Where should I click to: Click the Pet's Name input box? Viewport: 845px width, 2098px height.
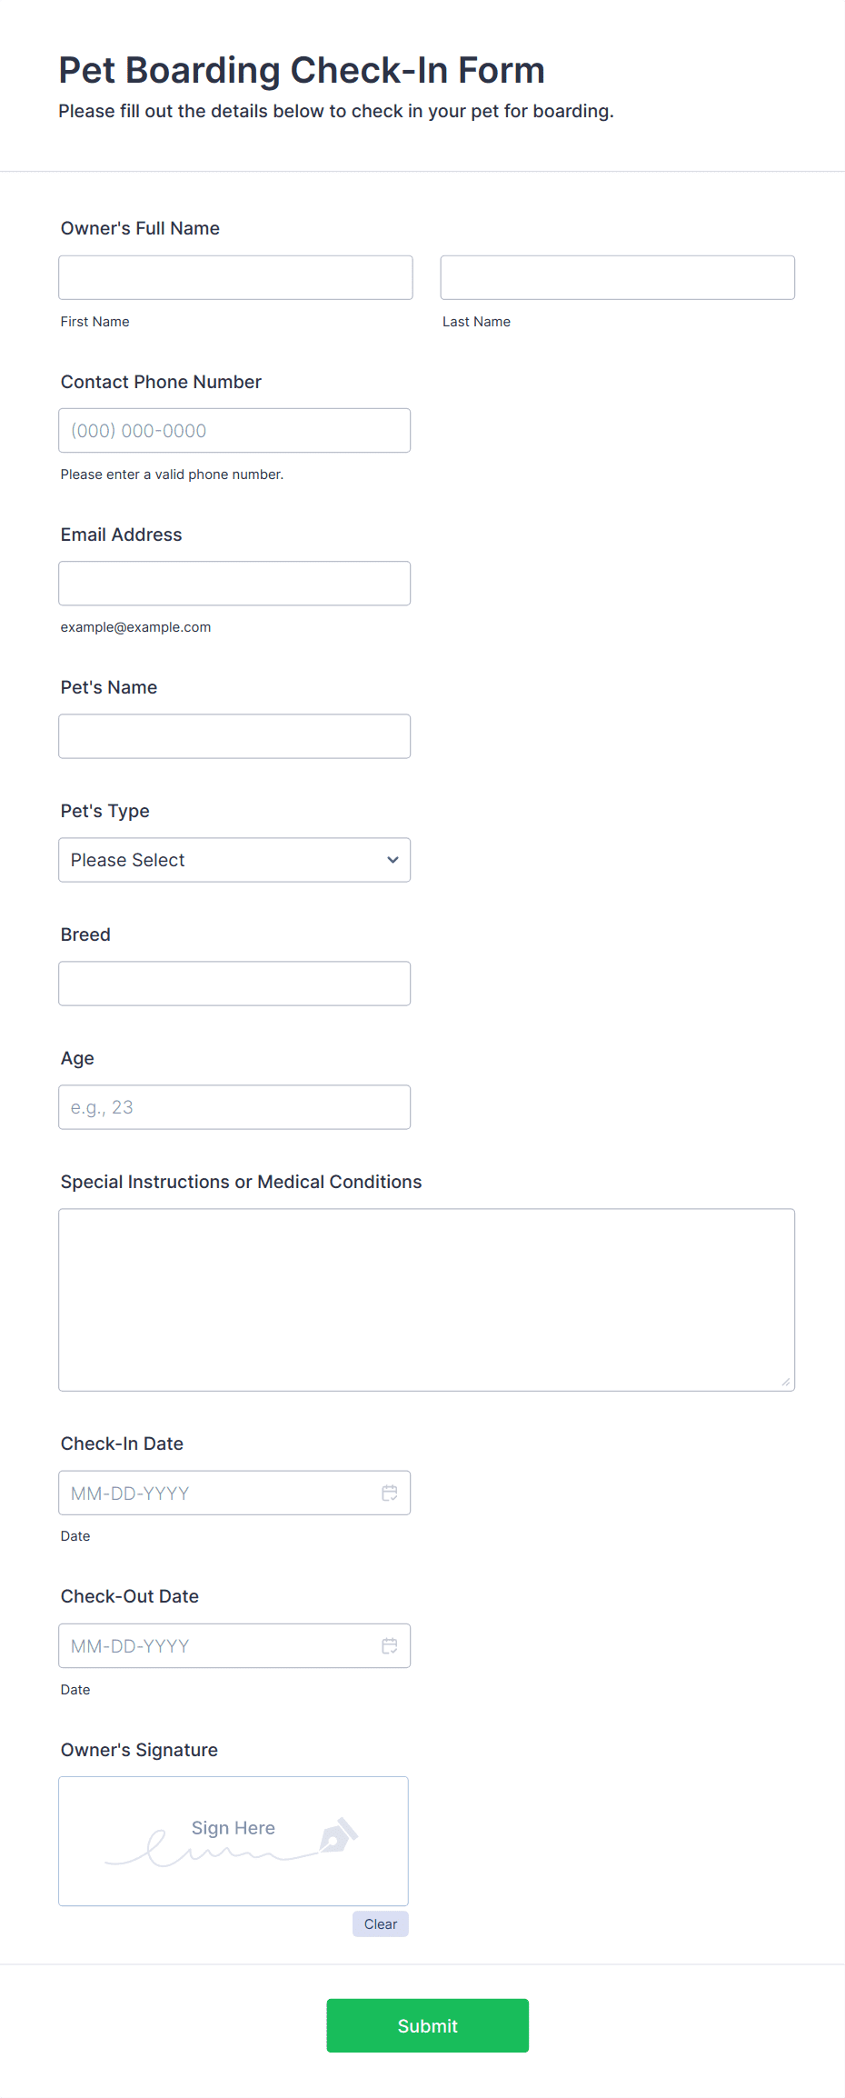[x=234, y=735]
